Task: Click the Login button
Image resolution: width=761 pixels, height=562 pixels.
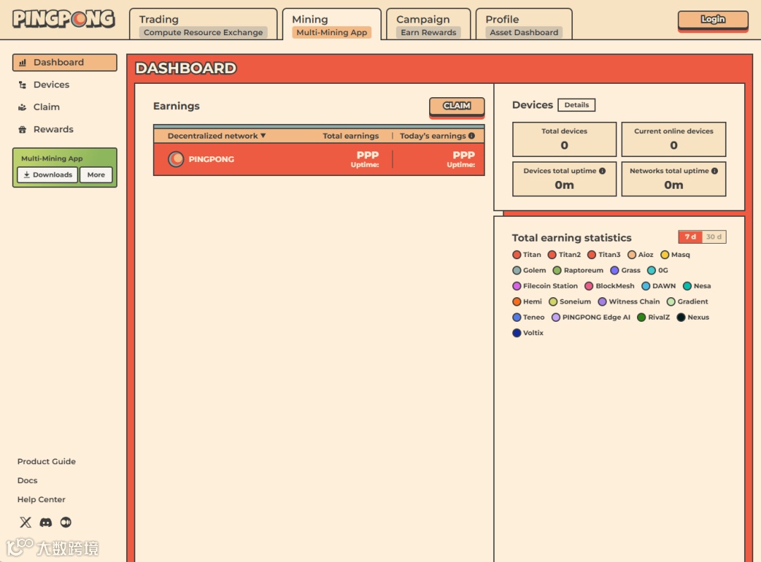Action: pyautogui.click(x=713, y=20)
